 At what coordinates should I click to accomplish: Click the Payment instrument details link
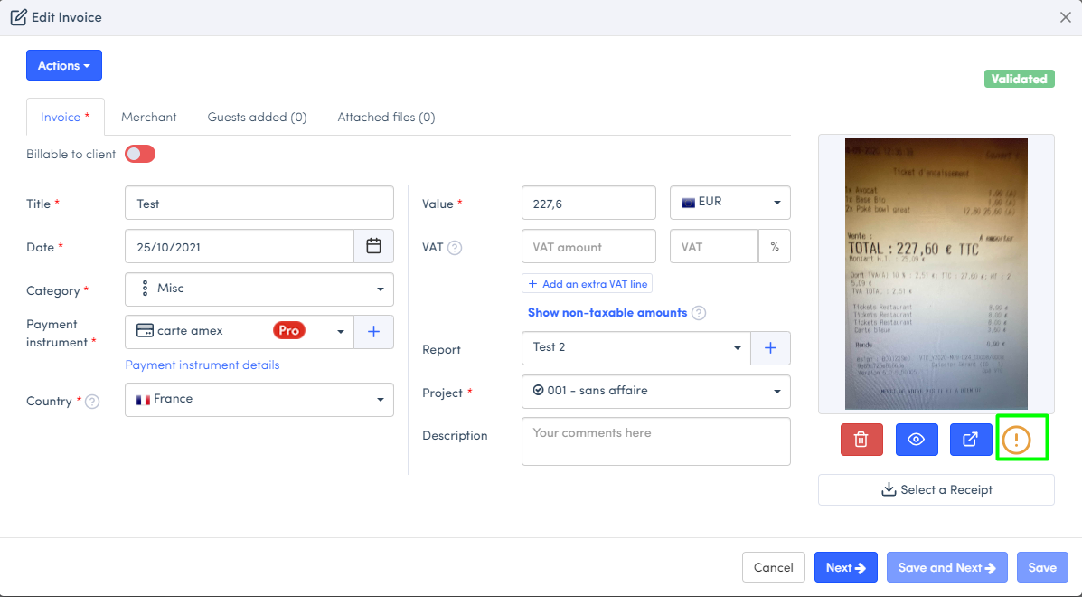click(x=202, y=365)
